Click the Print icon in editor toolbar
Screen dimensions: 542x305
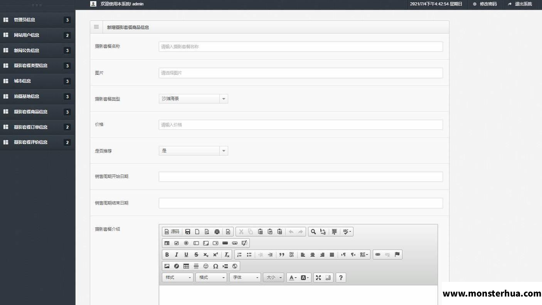tap(217, 231)
